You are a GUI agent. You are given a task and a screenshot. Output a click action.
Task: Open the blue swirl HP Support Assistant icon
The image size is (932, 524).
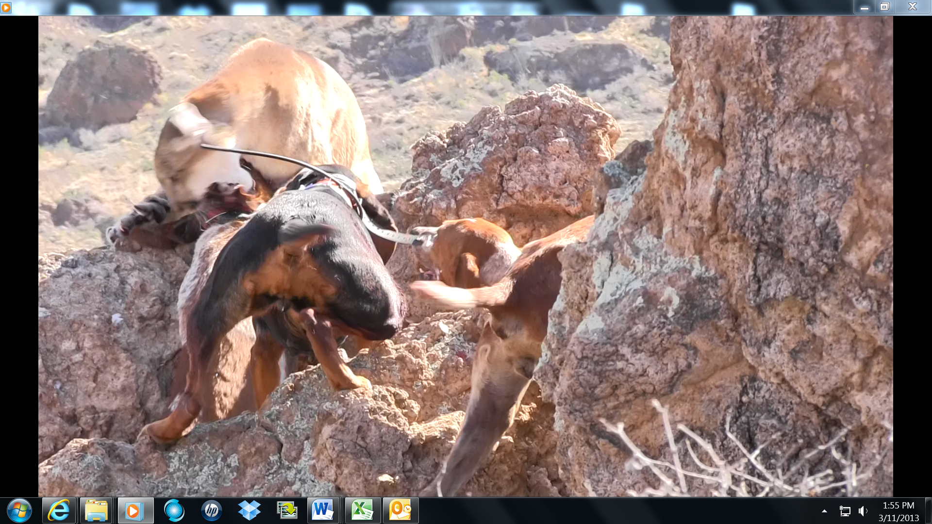click(x=174, y=510)
